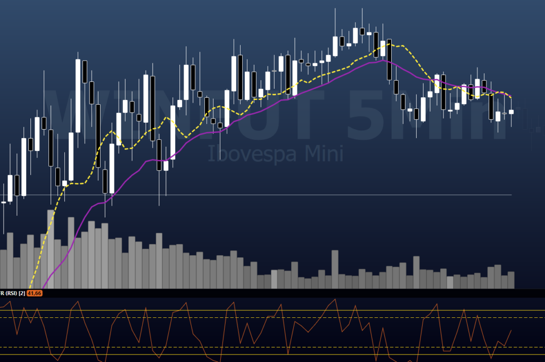Click the rightmost candle on the chart
545x362 pixels.
[511, 112]
